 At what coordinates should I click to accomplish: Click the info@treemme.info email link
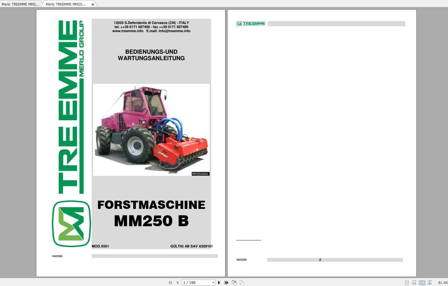tap(174, 31)
